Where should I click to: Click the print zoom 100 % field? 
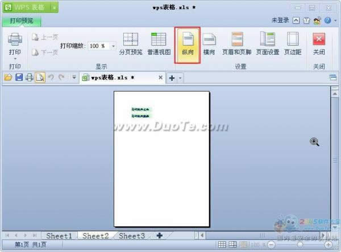[98, 46]
